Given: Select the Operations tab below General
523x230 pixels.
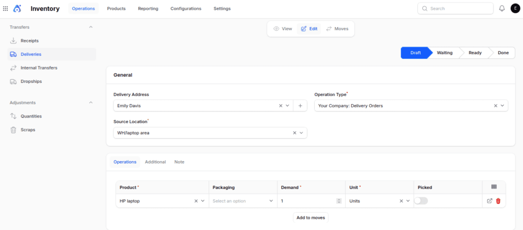Looking at the screenshot, I should point(125,162).
